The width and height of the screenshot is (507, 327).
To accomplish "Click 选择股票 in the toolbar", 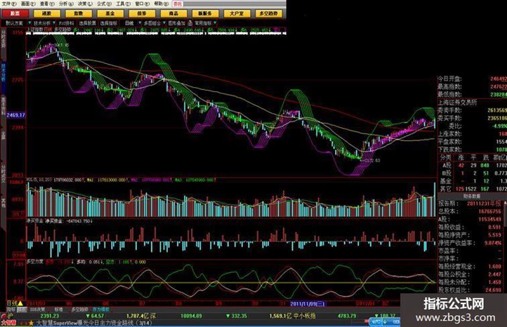I will (87, 23).
